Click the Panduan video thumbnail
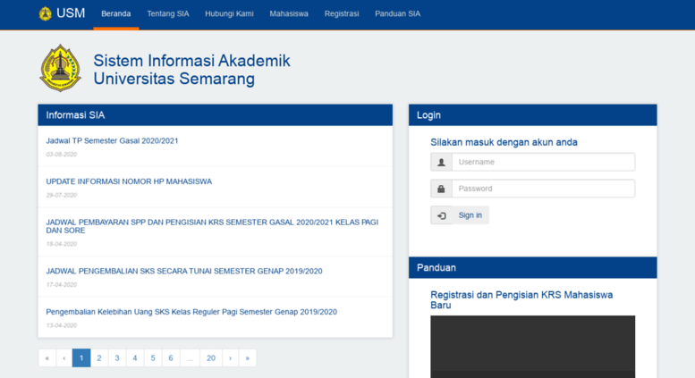This screenshot has width=695, height=378. tap(533, 347)
